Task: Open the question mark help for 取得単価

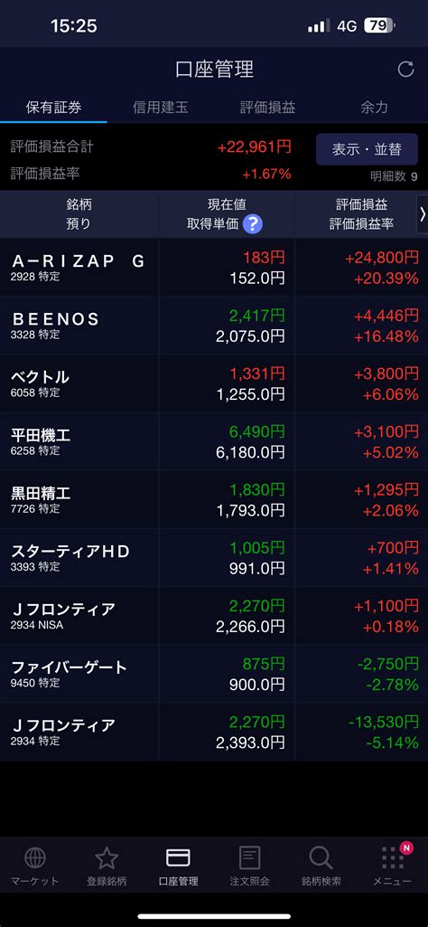Action: pyautogui.click(x=253, y=224)
